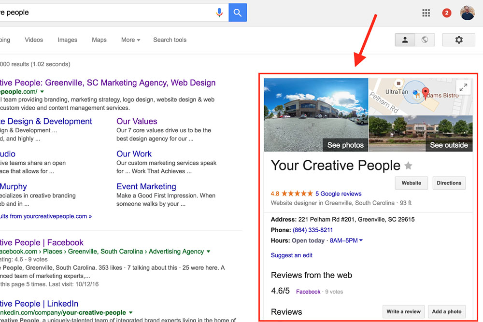Click the Website button
The image size is (483, 322).
[411, 183]
